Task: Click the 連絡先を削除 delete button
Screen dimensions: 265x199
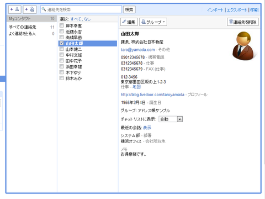Action: (243, 22)
